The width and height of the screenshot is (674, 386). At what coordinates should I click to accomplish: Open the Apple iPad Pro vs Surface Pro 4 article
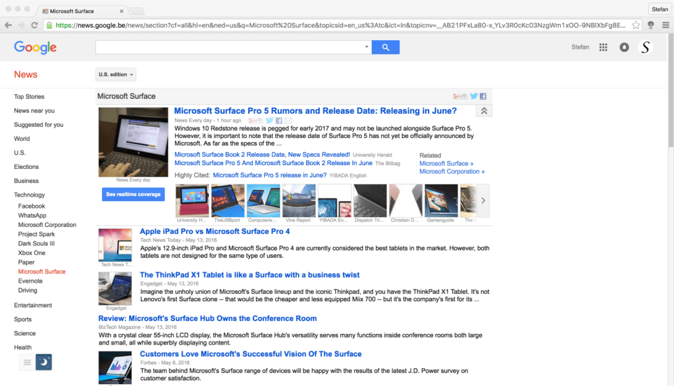215,231
